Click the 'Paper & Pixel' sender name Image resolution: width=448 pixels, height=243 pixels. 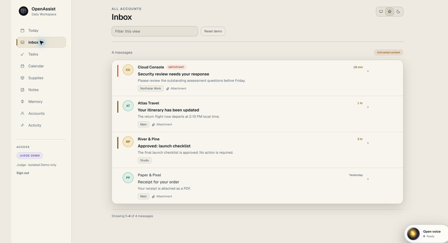click(x=150, y=175)
